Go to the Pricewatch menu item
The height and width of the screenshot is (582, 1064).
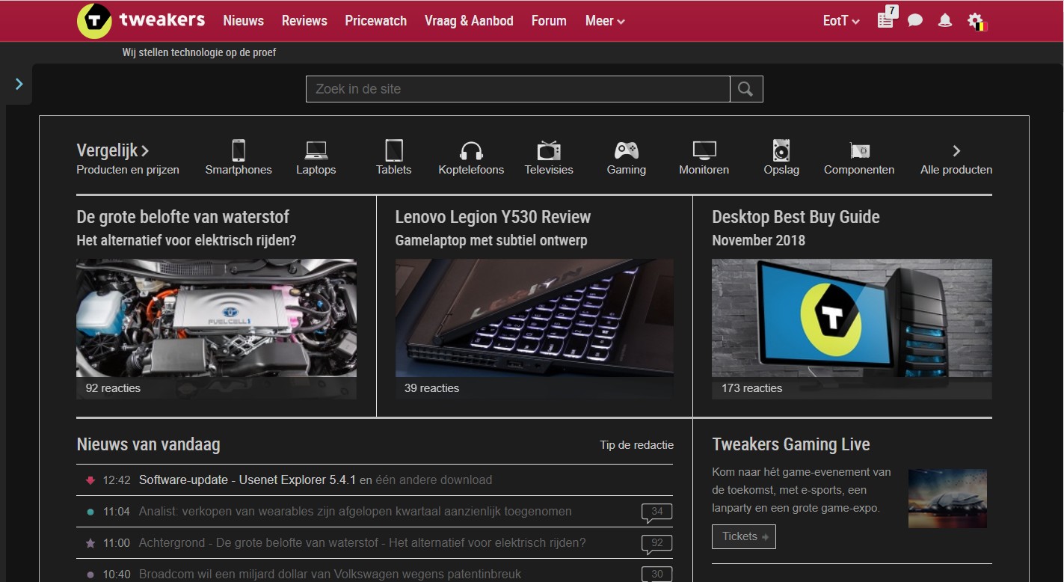(x=375, y=21)
